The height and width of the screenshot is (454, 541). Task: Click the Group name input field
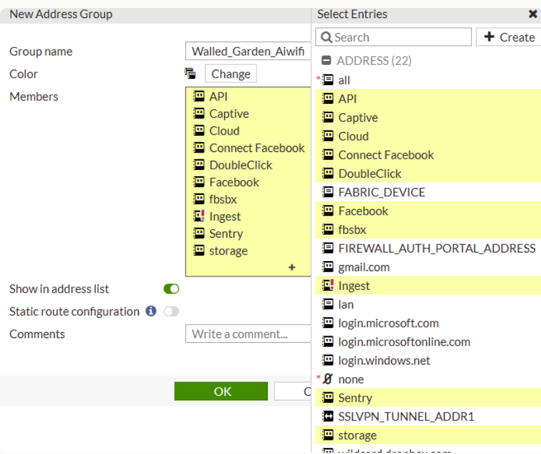point(248,51)
